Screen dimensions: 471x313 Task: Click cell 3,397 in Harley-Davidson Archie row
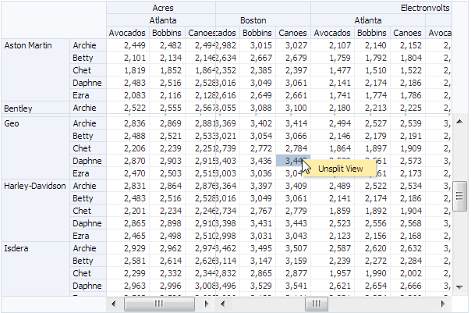pyautogui.click(x=257, y=186)
